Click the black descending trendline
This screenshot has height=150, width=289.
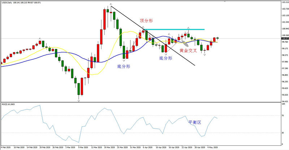pyautogui.click(x=153, y=36)
